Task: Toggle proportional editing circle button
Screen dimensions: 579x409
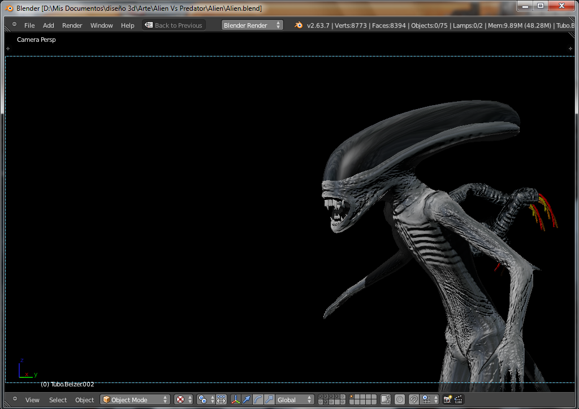Action: (x=400, y=400)
